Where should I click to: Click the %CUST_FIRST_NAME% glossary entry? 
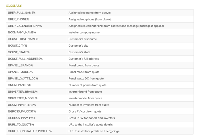coord(23,39)
